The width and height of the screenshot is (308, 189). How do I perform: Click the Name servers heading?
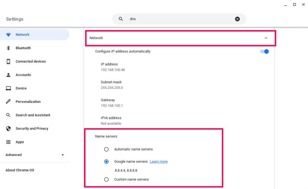[x=106, y=136]
